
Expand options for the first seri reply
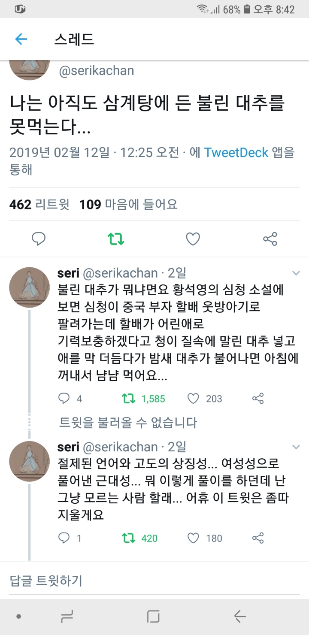tap(296, 273)
